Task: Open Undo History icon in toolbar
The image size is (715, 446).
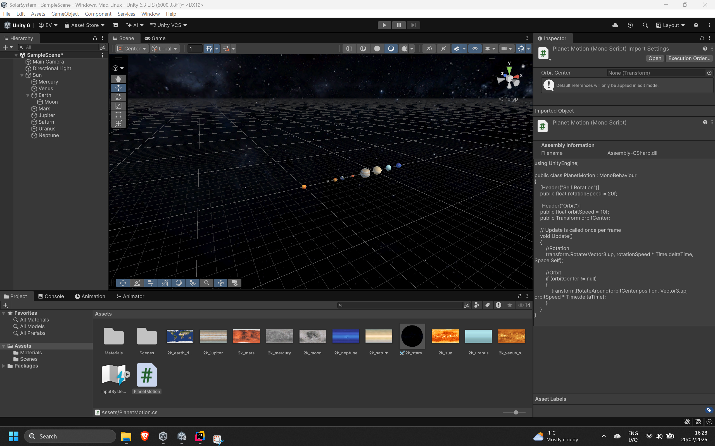Action: point(630,25)
